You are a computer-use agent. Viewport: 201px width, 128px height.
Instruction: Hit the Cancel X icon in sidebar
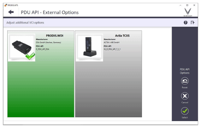pos(185,96)
